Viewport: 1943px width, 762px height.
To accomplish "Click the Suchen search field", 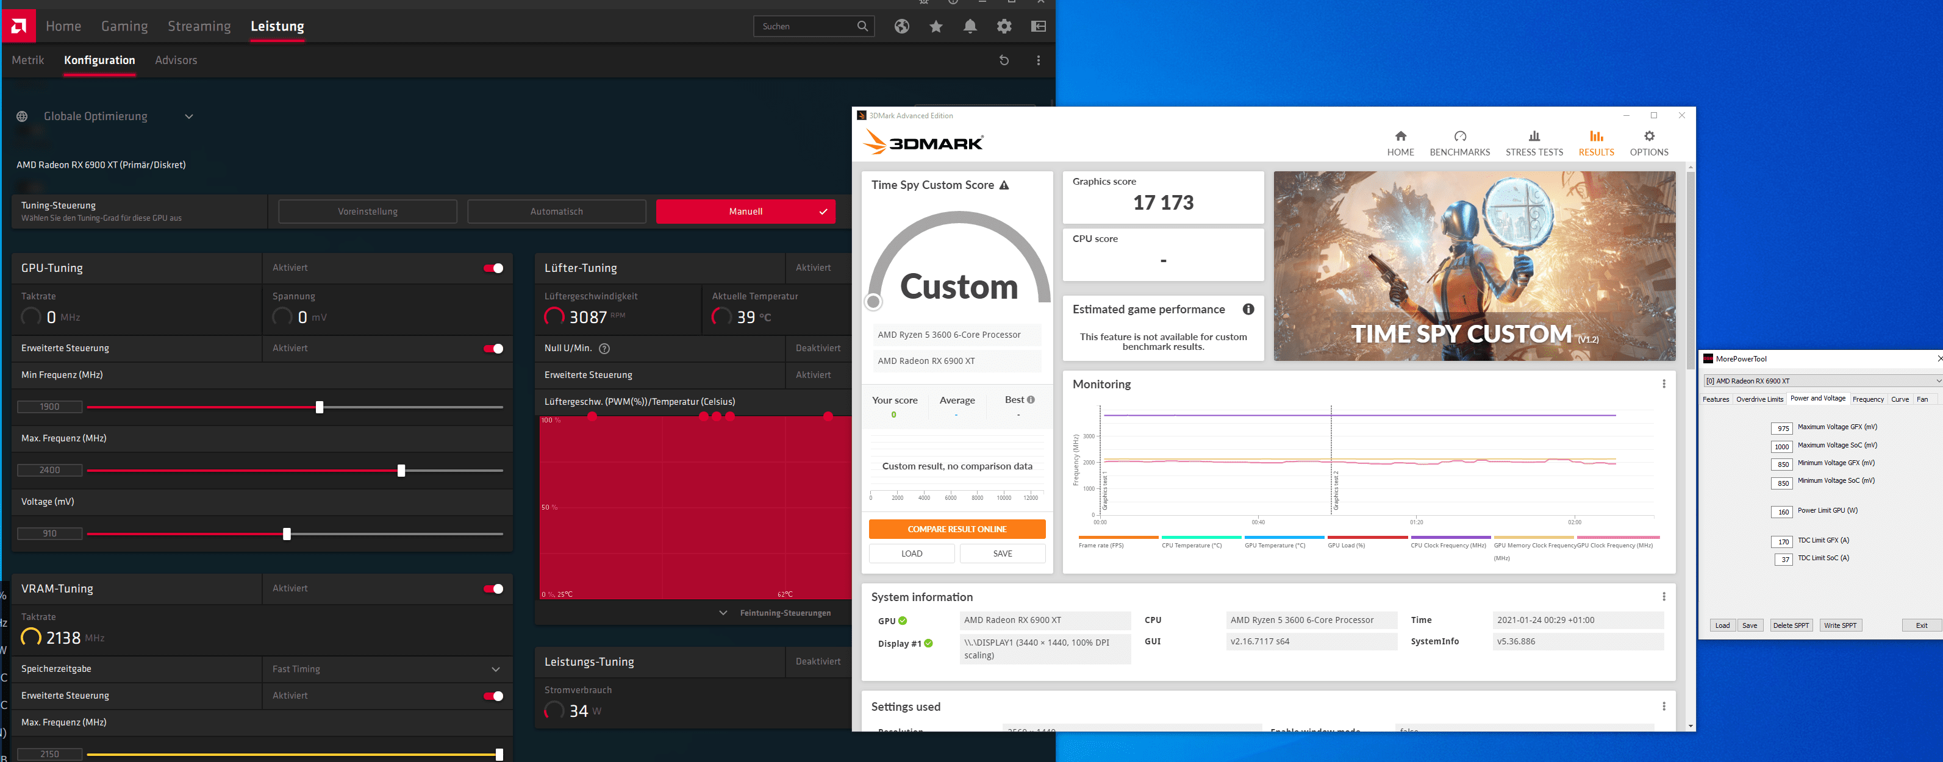I will tap(814, 26).
